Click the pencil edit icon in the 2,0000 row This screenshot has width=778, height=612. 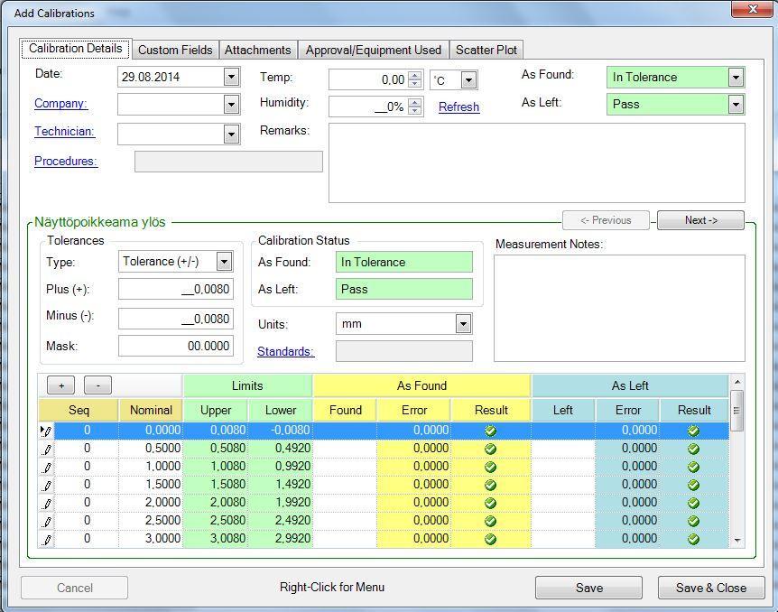point(47,504)
